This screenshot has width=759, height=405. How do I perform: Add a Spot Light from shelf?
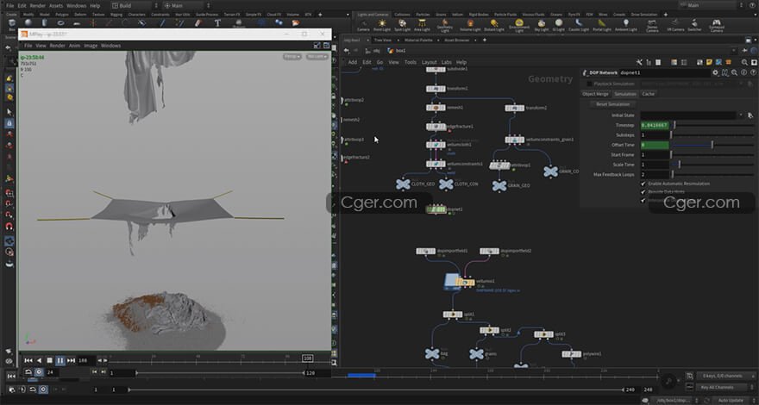click(402, 25)
